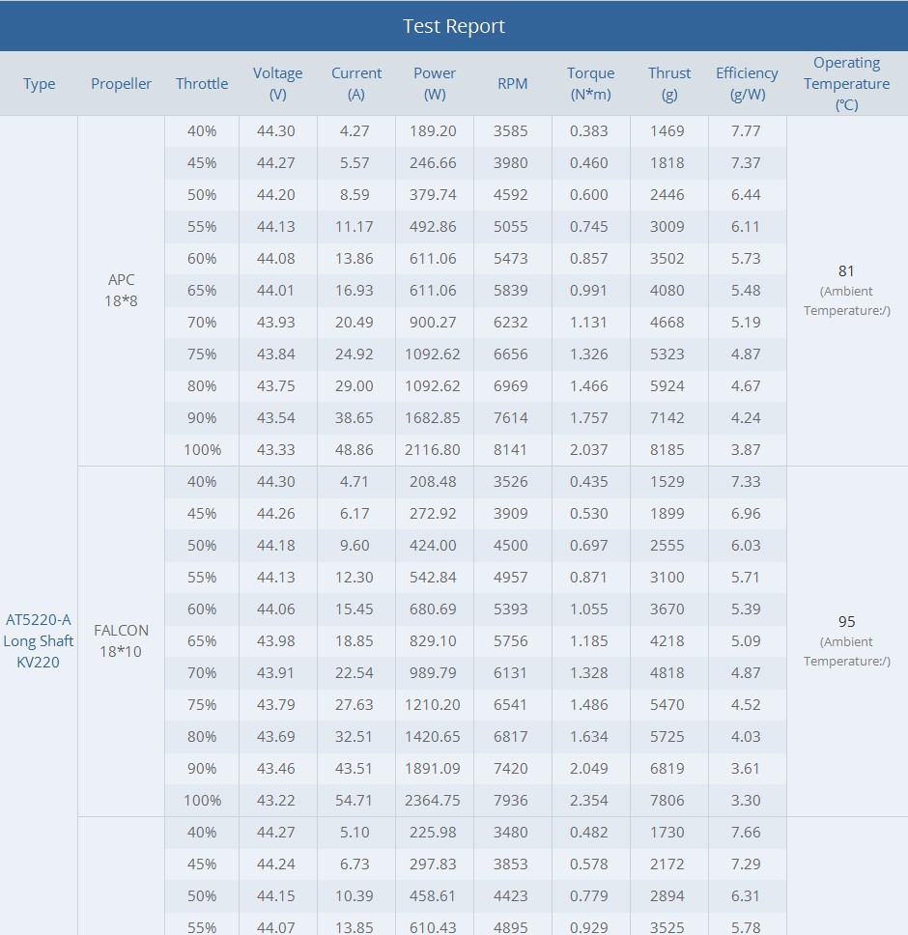The image size is (908, 935).
Task: Click RPM value 4500
Action: click(510, 546)
